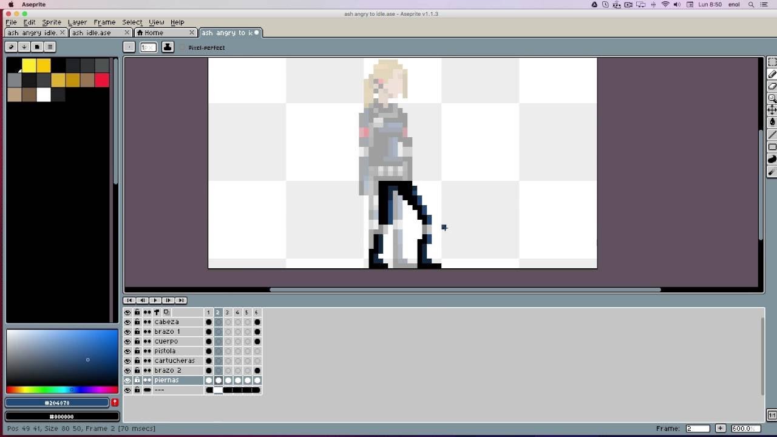Screen dimensions: 777x437
Task: Pick the red color swatch in the palette
Action: [102, 80]
